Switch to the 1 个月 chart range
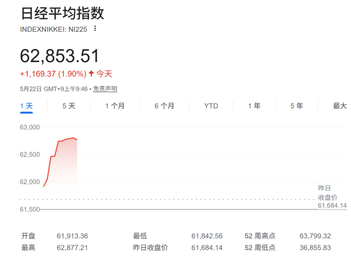 tap(115, 106)
